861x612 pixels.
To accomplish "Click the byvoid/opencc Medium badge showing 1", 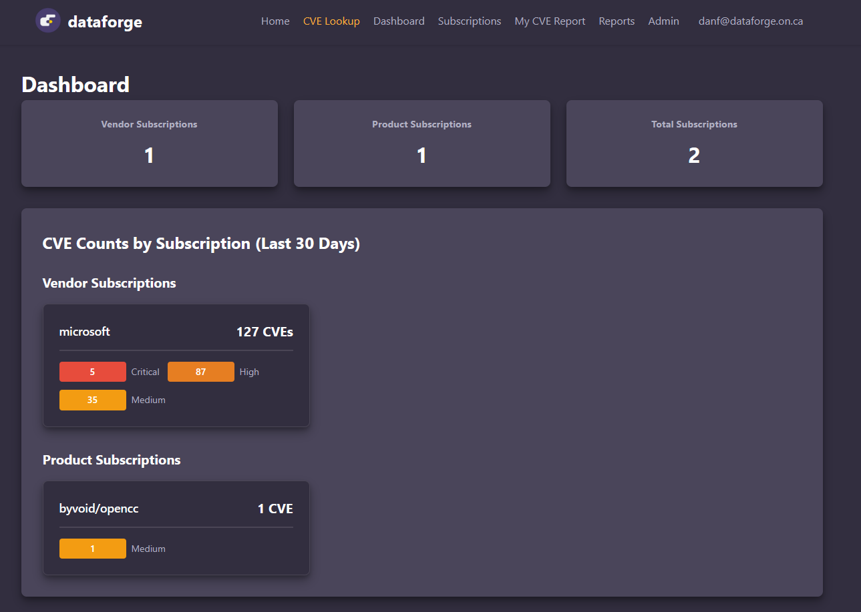I will (x=93, y=549).
